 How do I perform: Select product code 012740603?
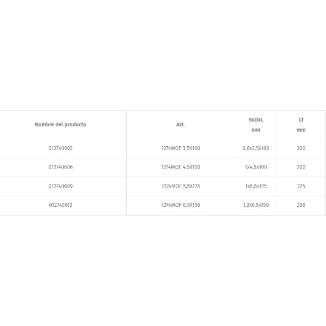click(61, 148)
